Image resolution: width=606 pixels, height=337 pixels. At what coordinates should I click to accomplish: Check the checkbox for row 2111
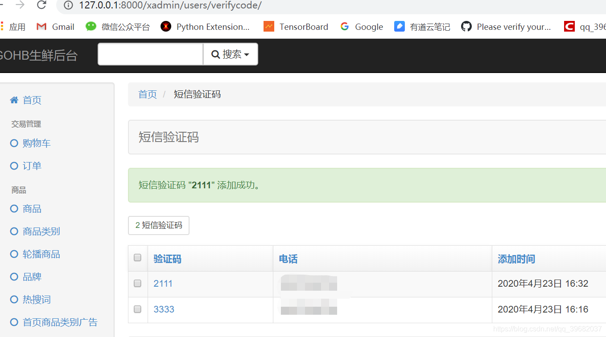click(x=137, y=283)
